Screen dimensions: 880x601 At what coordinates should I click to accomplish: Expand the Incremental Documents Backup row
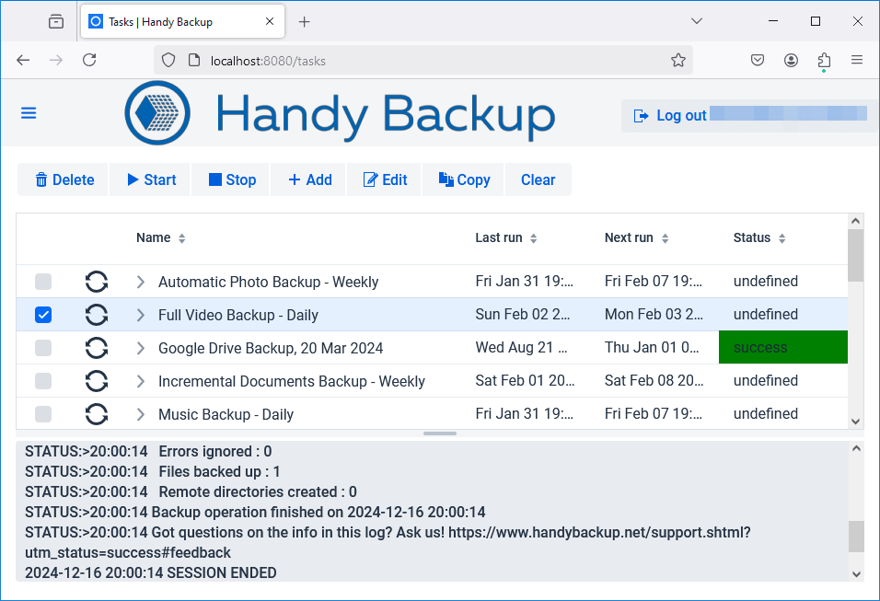coord(140,380)
